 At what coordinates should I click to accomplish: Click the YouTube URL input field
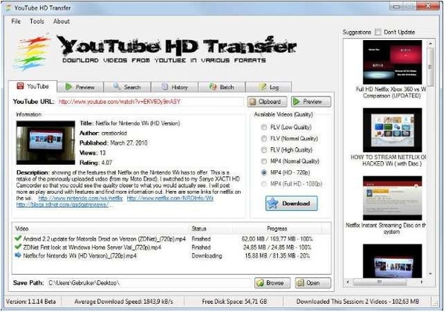[x=150, y=102]
